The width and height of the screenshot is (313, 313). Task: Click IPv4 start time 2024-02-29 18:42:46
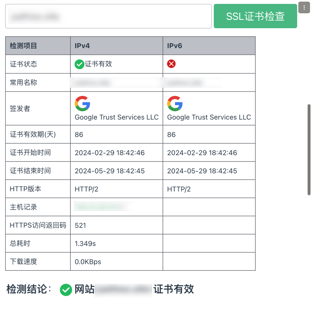[109, 153]
